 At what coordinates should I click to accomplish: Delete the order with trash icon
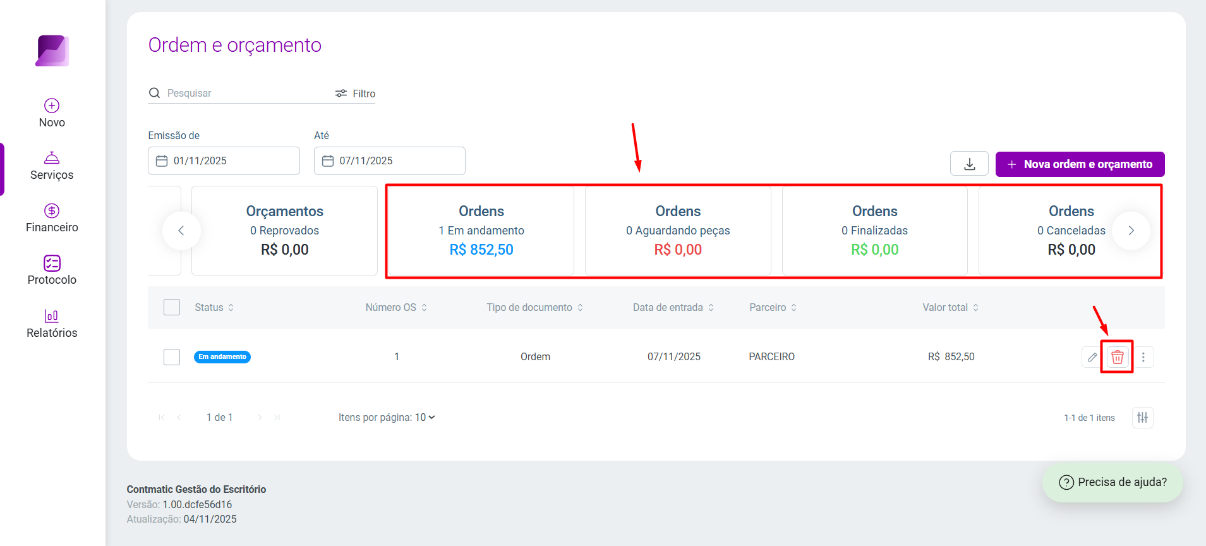click(1117, 357)
